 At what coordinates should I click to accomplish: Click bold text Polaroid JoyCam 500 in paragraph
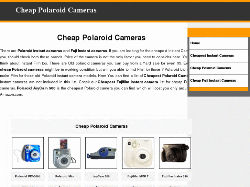36,88
